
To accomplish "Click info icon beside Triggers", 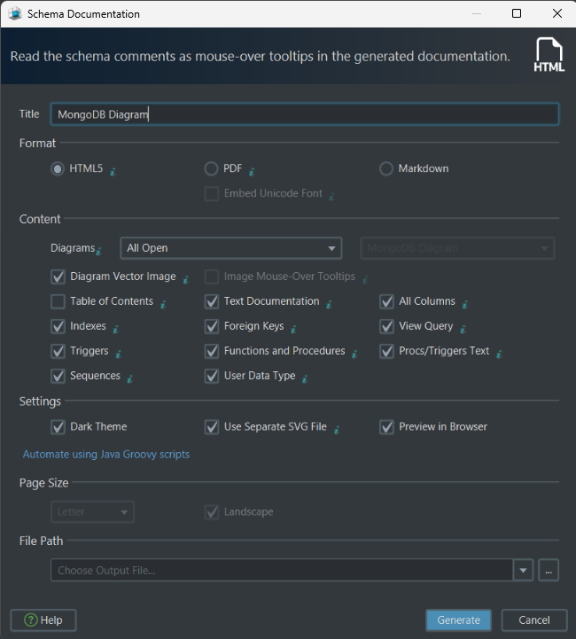I will (x=119, y=354).
